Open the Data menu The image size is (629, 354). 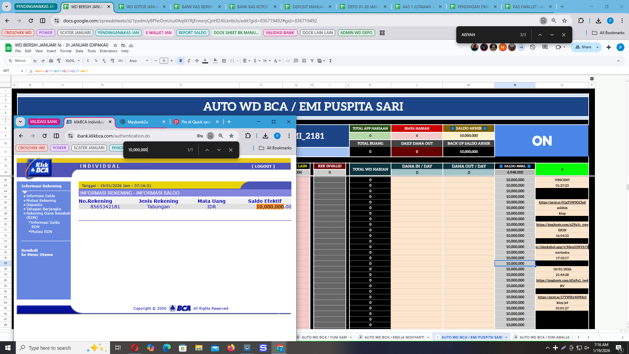[79, 51]
